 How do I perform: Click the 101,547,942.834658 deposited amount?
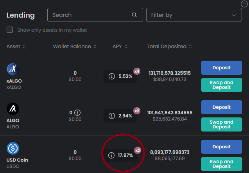point(170,113)
